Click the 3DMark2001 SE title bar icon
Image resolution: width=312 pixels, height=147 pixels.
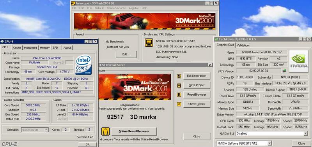pos(73,3)
